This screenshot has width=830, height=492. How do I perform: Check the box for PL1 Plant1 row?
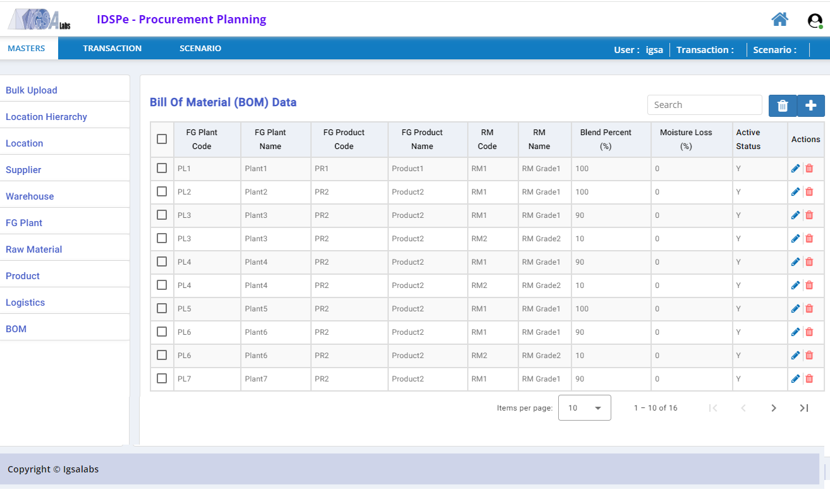pyautogui.click(x=162, y=168)
